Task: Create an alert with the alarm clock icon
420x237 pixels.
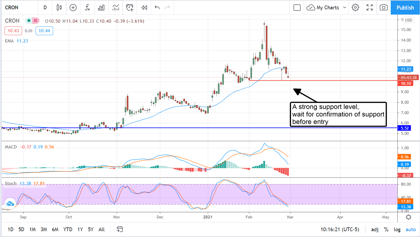Action: pos(130,8)
